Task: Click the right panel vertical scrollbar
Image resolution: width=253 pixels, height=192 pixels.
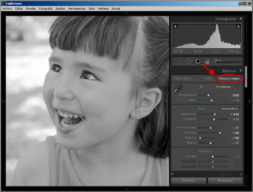Action: 246,77
